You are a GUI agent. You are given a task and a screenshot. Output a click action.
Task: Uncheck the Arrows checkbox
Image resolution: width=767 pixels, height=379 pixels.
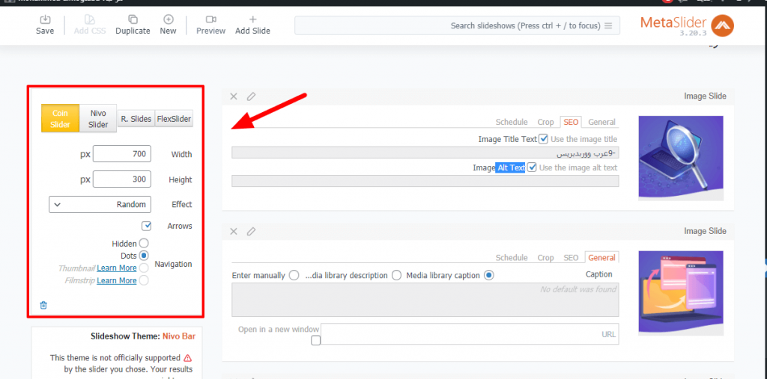pos(146,227)
